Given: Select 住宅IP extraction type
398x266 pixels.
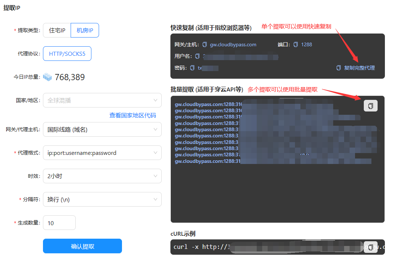Looking at the screenshot, I should click(x=57, y=30).
